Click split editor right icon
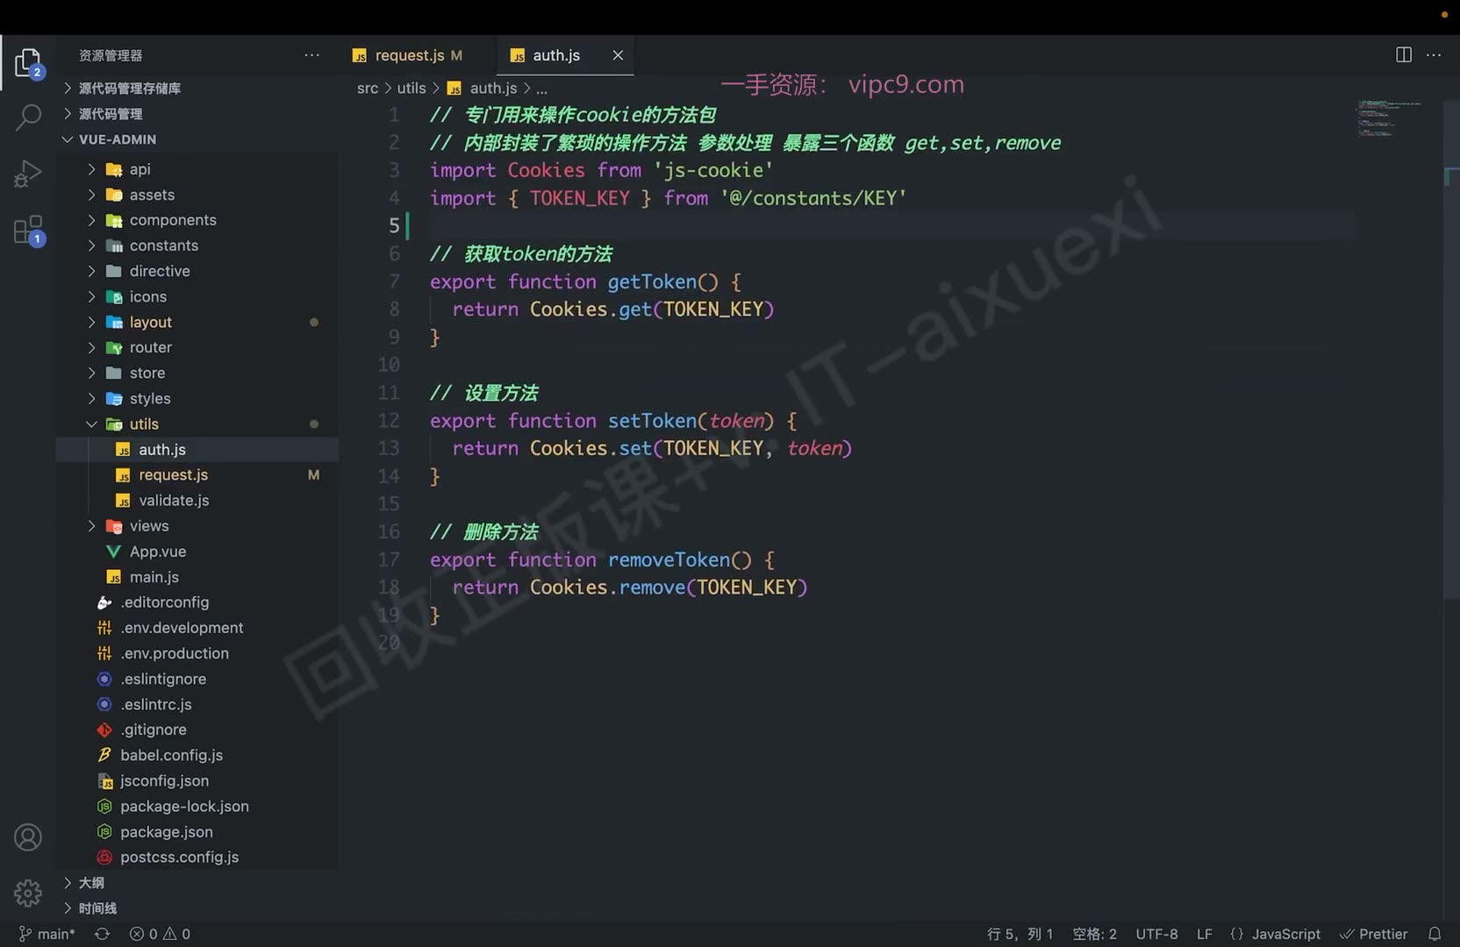The height and width of the screenshot is (947, 1460). pos(1404,55)
